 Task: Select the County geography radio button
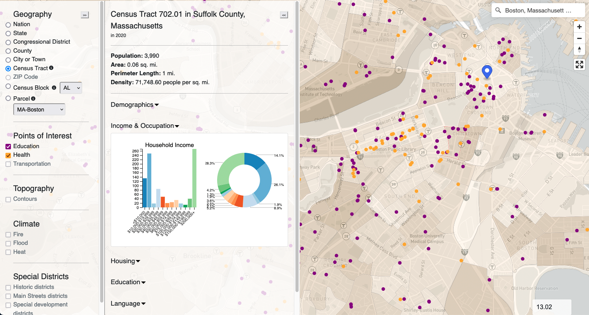(x=8, y=51)
